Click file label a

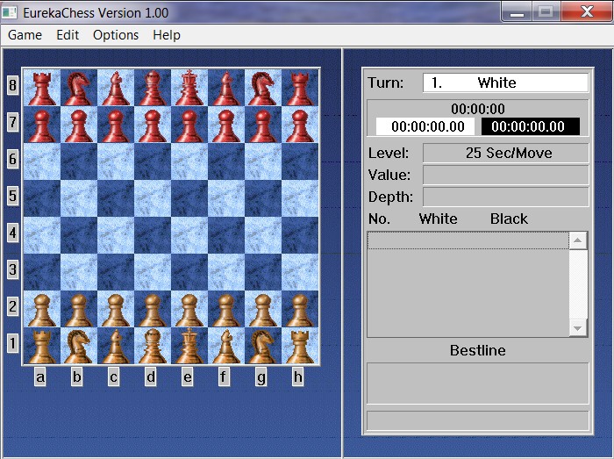(40, 377)
